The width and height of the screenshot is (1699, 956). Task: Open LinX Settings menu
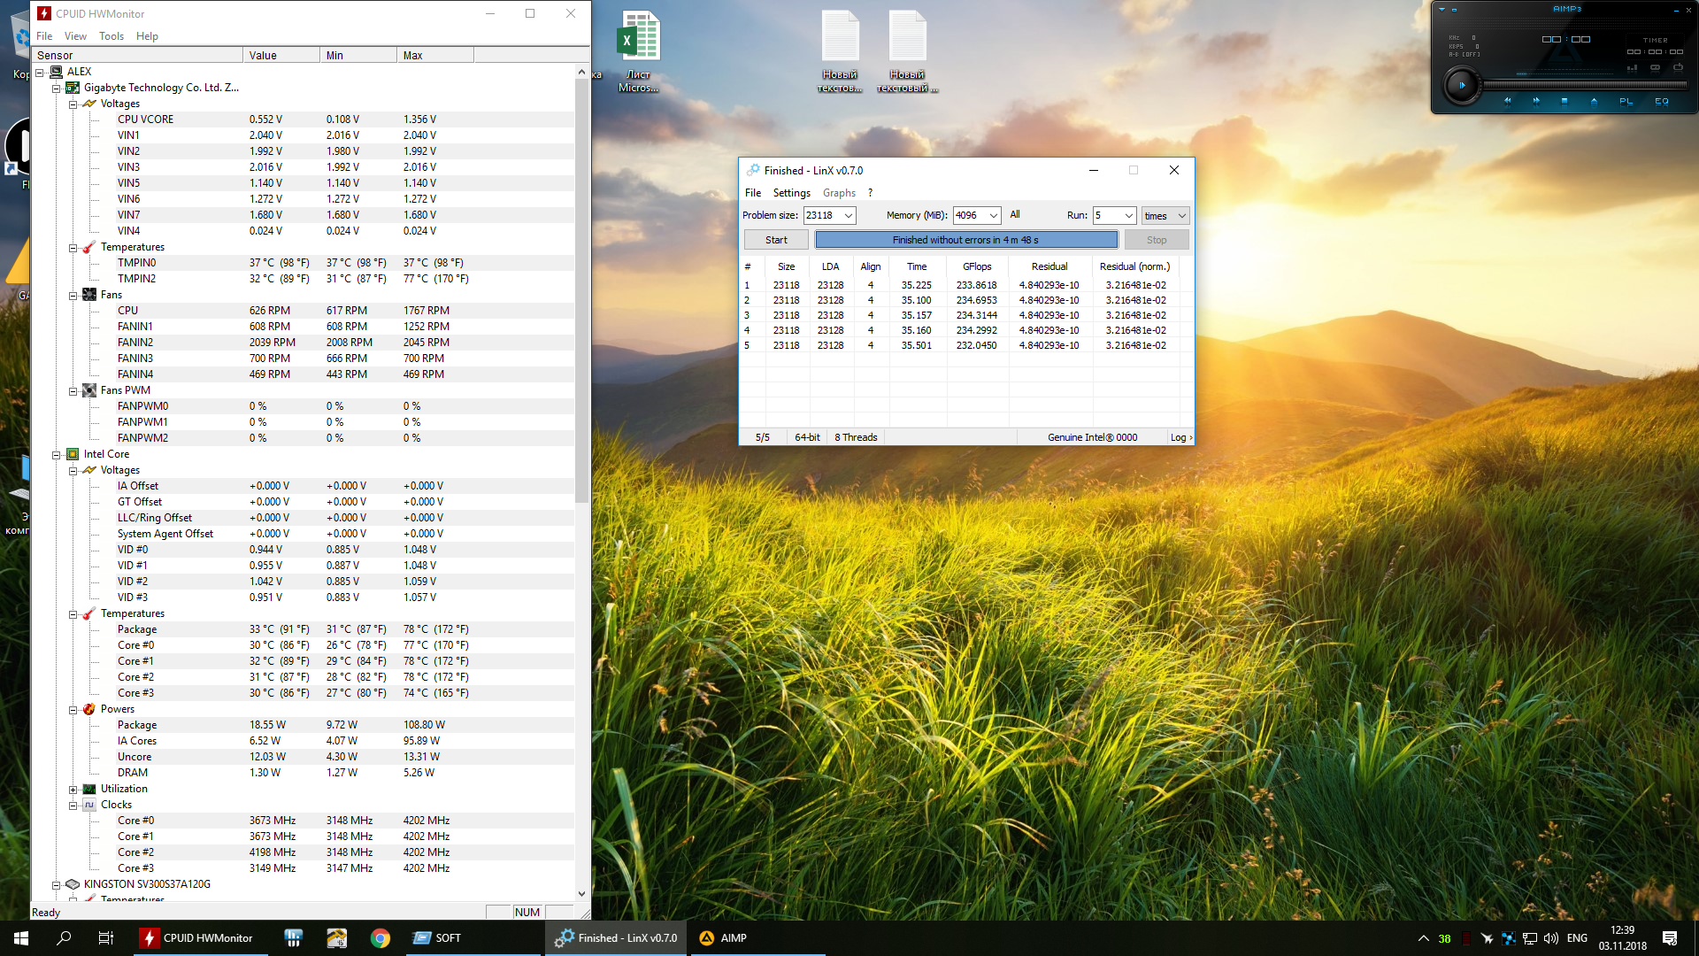(791, 193)
